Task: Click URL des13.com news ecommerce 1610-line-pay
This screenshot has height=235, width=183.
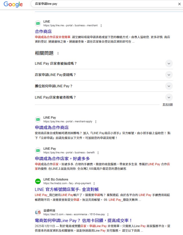Action: pos(74,214)
